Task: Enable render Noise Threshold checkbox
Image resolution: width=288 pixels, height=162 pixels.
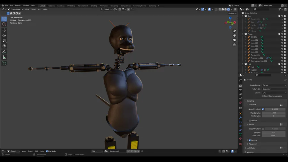Action: pyautogui.click(x=263, y=129)
